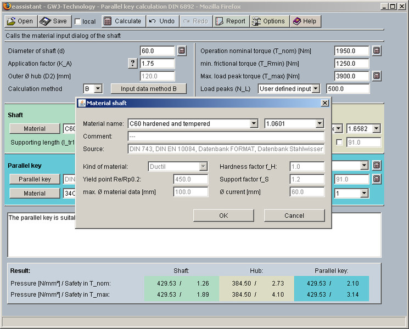Screen dimensions: 409x329
Task: Click the Undo toolbar button
Action: pyautogui.click(x=162, y=21)
